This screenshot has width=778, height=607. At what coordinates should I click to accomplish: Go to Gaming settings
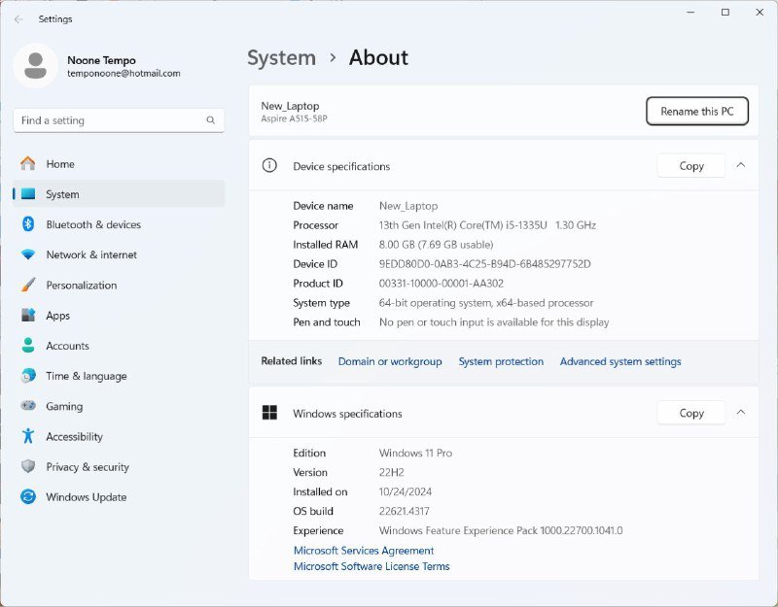tap(119, 406)
